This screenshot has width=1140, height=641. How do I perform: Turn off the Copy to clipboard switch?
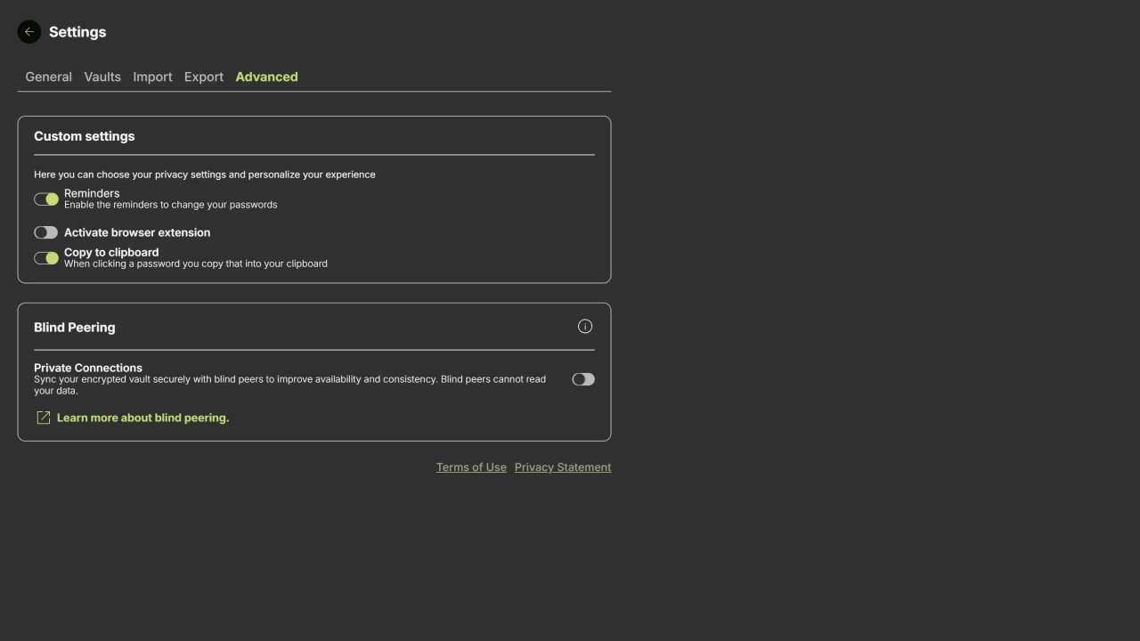(46, 258)
